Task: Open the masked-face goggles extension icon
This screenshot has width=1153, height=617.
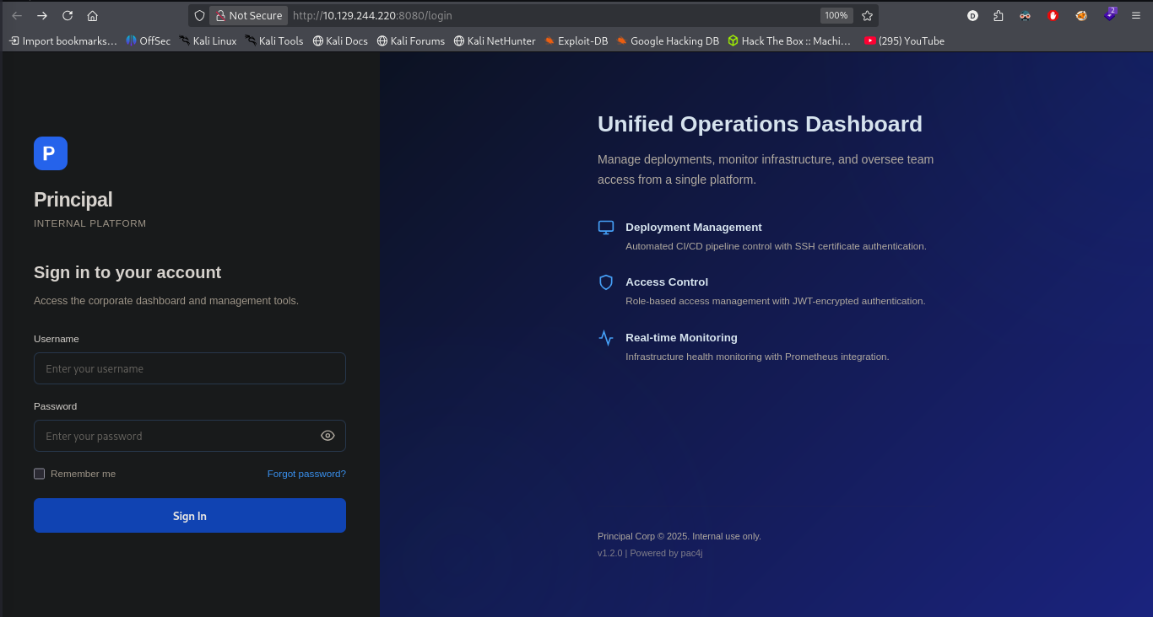Action: tap(1026, 15)
